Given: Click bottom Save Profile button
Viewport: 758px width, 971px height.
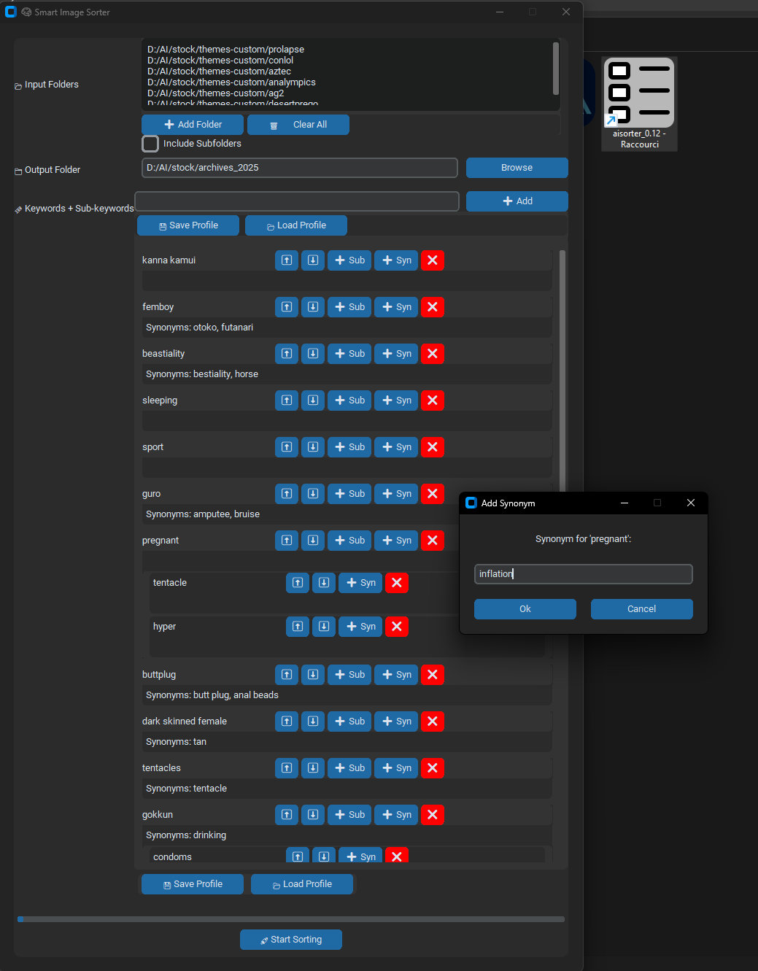Looking at the screenshot, I should pyautogui.click(x=193, y=884).
